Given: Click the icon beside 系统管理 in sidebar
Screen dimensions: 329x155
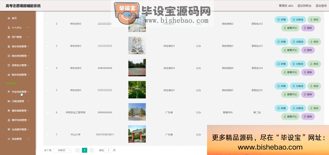Looking at the screenshot, I should pyautogui.click(x=9, y=139).
